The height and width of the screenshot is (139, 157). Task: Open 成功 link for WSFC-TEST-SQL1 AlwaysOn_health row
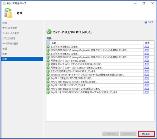147,50
